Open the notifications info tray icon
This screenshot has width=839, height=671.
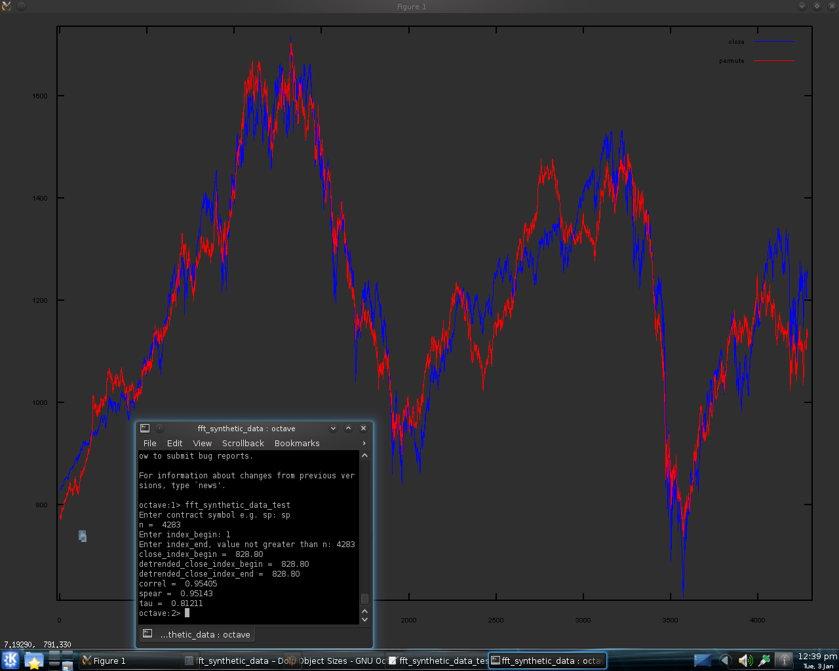[784, 661]
